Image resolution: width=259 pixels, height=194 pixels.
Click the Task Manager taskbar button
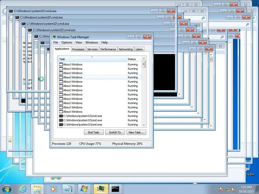[x=101, y=189]
